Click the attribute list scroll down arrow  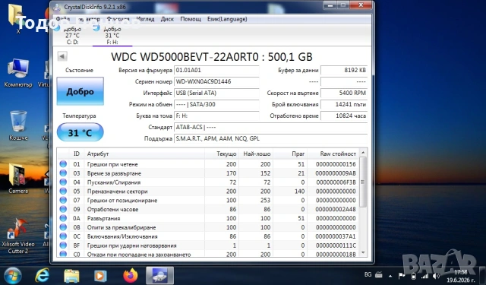[x=363, y=253]
